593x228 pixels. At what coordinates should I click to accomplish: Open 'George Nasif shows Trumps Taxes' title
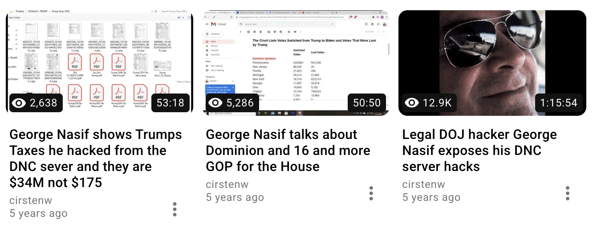96,159
